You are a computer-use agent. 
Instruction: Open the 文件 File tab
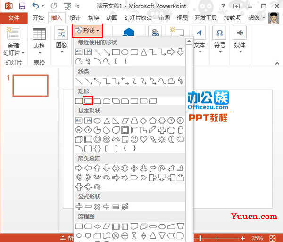14,18
